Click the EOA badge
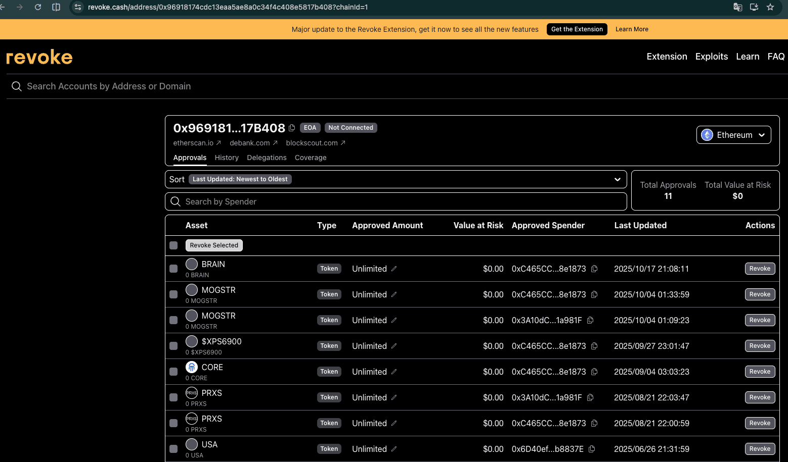This screenshot has height=462, width=788. (310, 128)
